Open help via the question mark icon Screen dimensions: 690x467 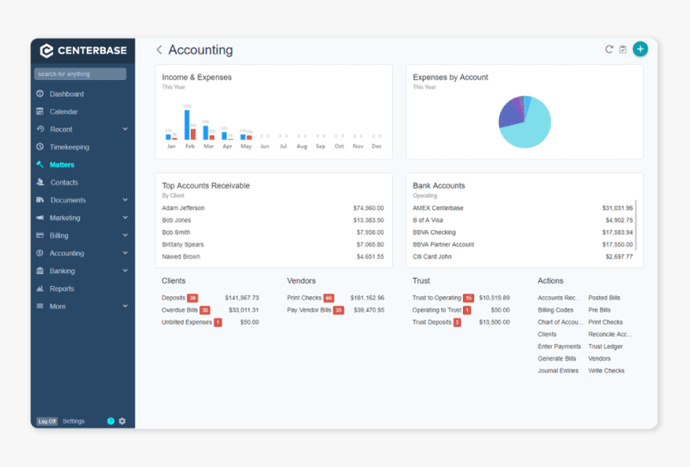tap(111, 421)
